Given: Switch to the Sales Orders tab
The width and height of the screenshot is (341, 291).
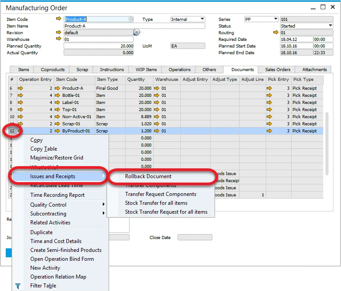Looking at the screenshot, I should point(277,70).
